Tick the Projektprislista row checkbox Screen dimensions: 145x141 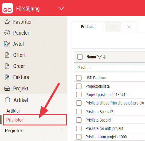79,86
